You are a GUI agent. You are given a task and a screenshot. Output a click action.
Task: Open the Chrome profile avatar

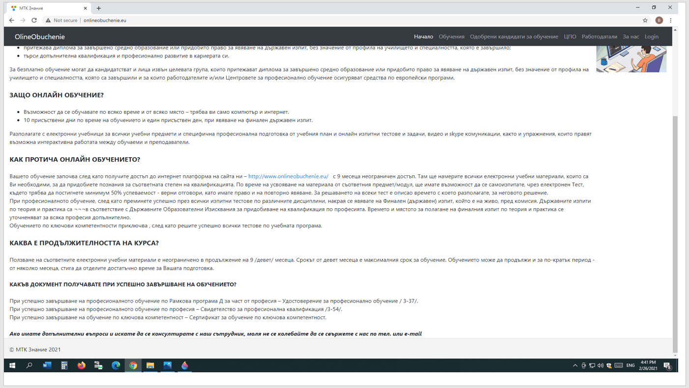point(659,20)
